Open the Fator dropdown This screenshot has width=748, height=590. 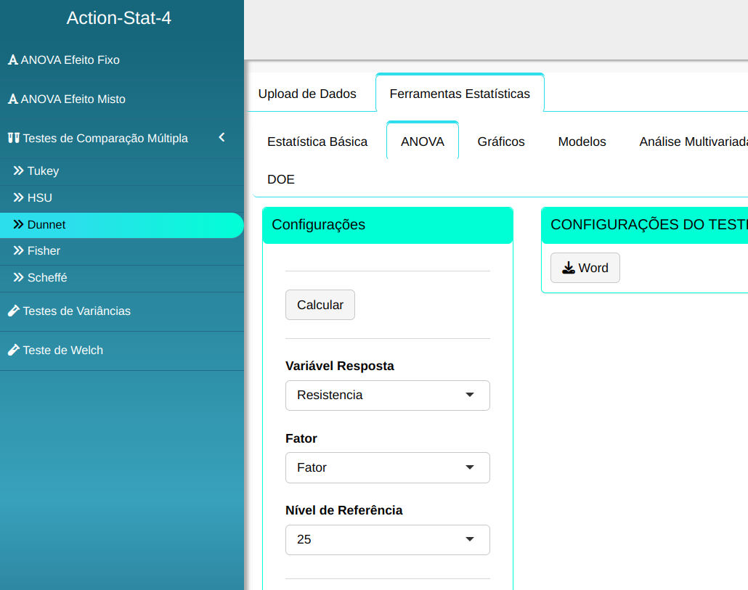point(387,467)
